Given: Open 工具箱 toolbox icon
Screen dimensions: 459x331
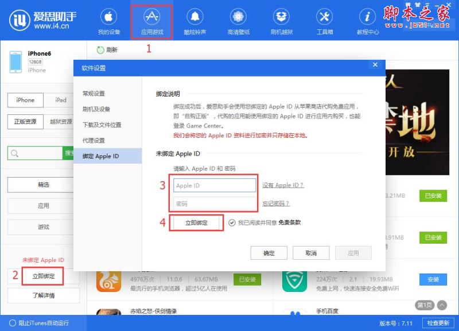Looking at the screenshot, I should point(324,21).
